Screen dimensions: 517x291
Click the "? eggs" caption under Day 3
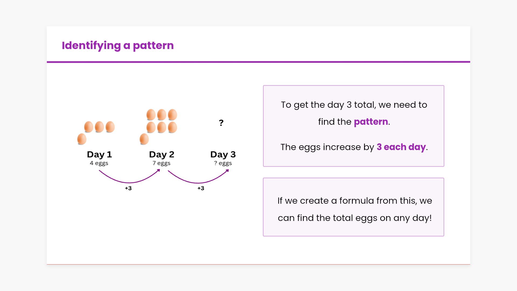(223, 163)
